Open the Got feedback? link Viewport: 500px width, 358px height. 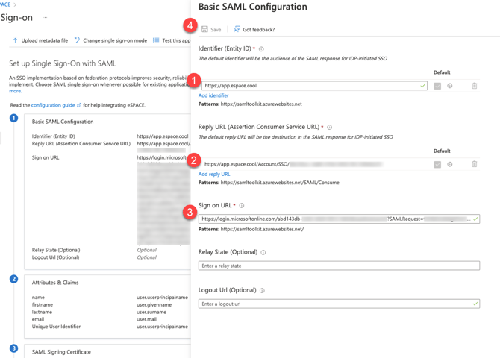click(x=254, y=30)
